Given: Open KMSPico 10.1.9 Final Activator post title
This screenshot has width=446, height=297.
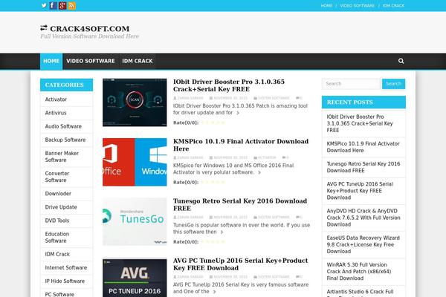Looking at the screenshot, I should click(x=241, y=145).
